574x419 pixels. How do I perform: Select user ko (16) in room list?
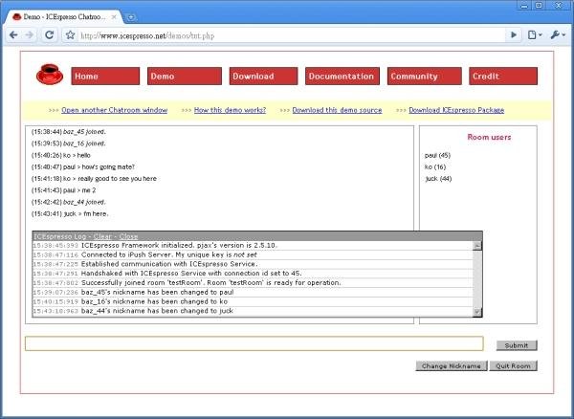point(435,166)
